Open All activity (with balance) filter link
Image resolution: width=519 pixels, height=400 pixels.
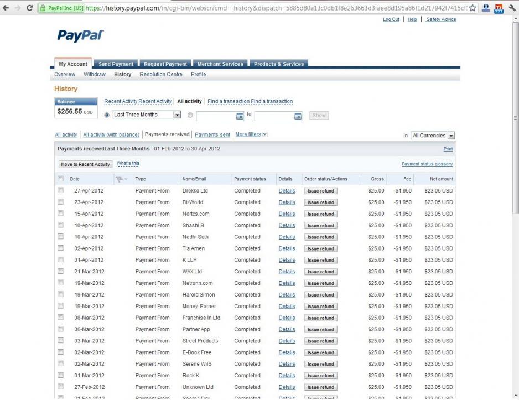[111, 134]
